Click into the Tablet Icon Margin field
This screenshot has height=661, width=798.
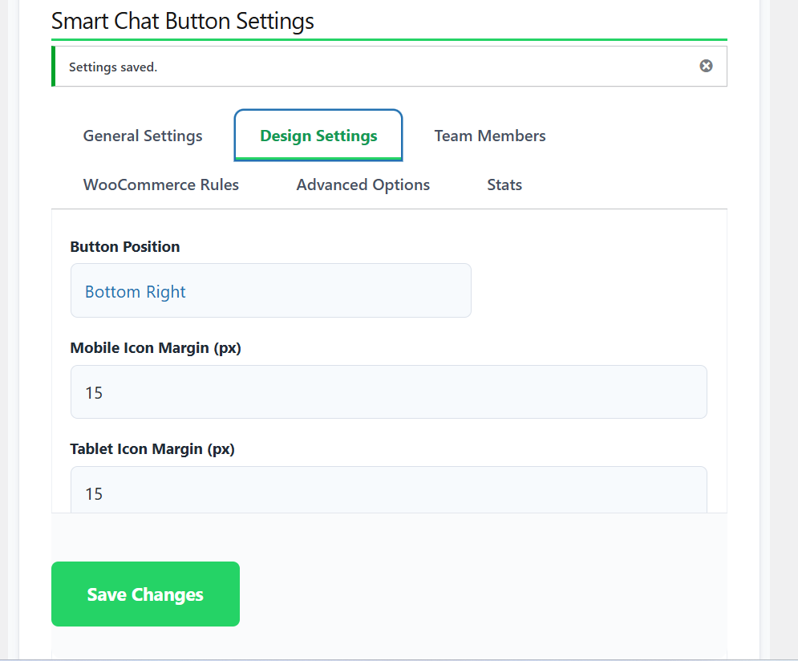(x=389, y=492)
